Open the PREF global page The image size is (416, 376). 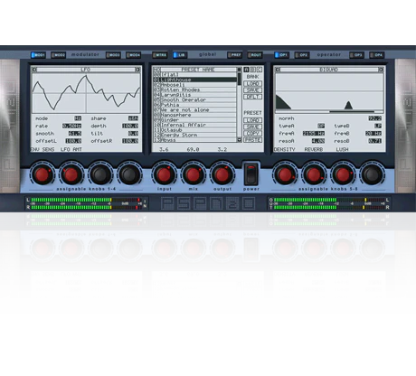234,55
